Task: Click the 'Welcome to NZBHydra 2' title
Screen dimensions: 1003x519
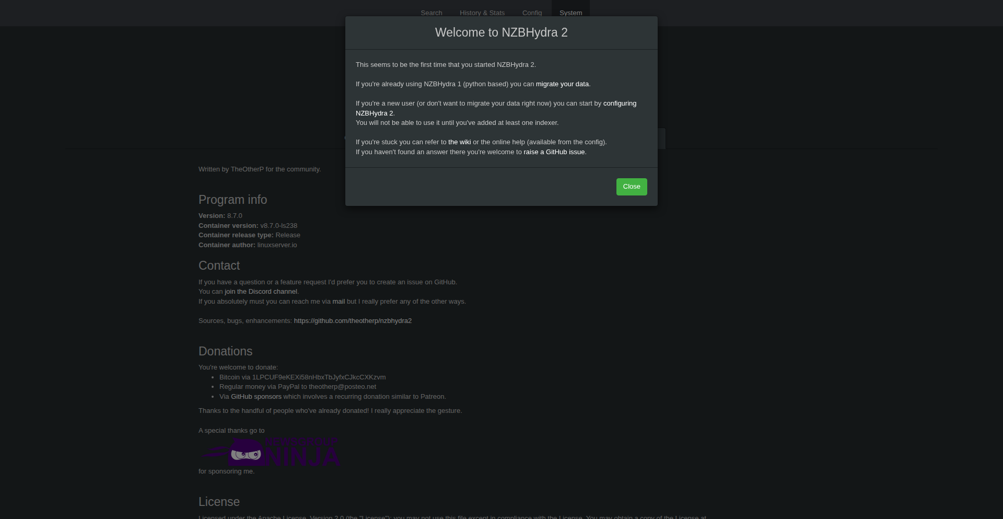Action: click(501, 32)
